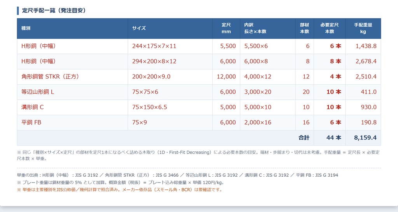Click the First-Fit Decreasing footnote
Viewport: 398px width, 212px height.
click(198, 155)
